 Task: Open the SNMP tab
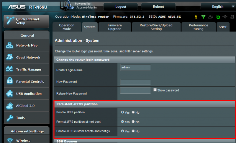(x=223, y=27)
